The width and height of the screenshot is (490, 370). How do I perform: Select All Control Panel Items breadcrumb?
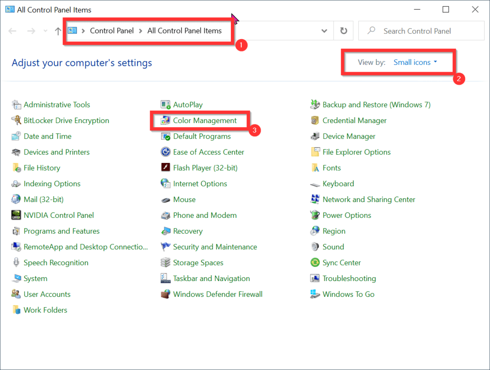pyautogui.click(x=184, y=30)
